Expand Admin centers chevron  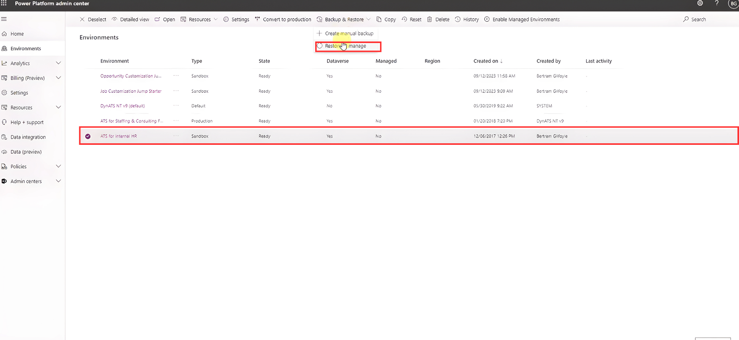click(x=59, y=181)
